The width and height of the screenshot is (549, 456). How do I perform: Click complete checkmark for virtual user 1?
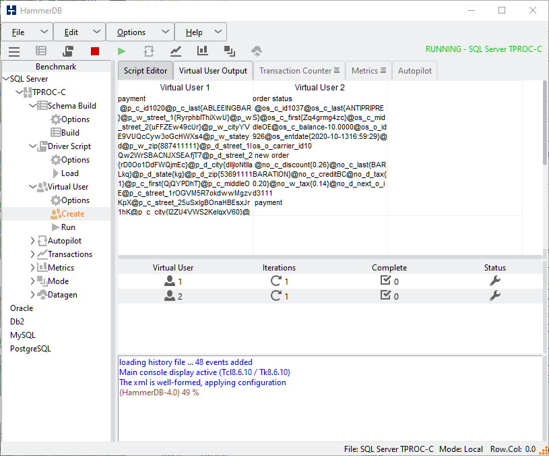pos(385,281)
